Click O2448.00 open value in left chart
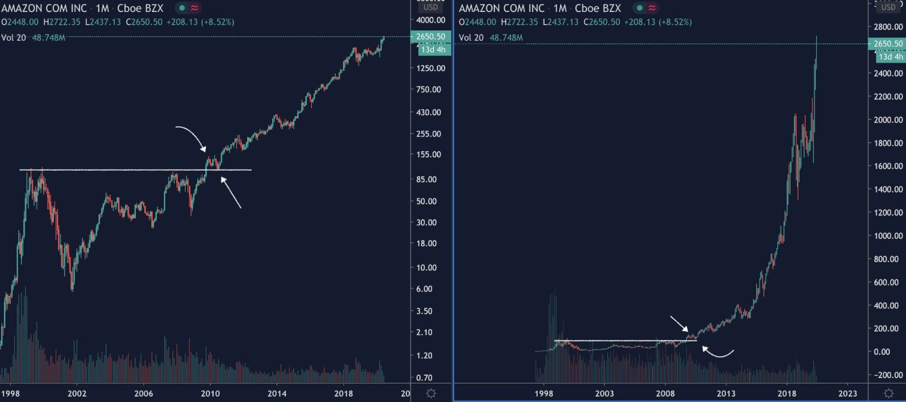Image resolution: width=906 pixels, height=402 pixels. [x=20, y=22]
